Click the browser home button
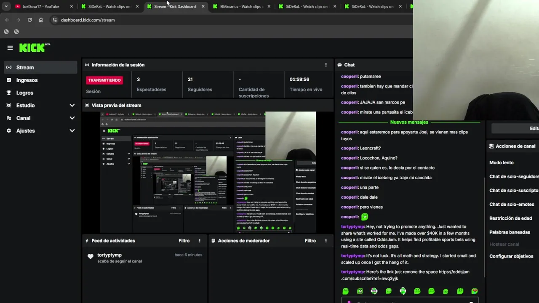Image resolution: width=539 pixels, height=303 pixels. (41, 20)
